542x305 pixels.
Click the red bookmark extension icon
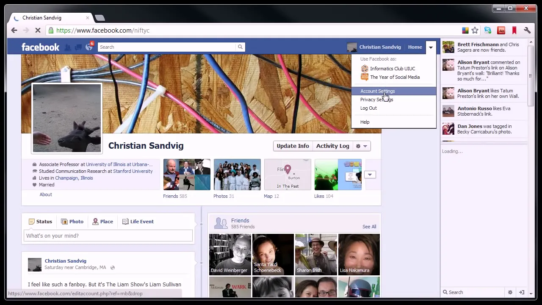[514, 30]
